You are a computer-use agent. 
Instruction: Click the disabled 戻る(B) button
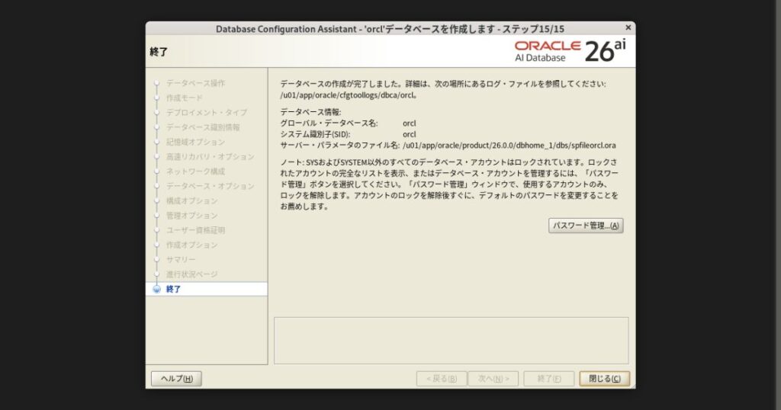click(442, 379)
